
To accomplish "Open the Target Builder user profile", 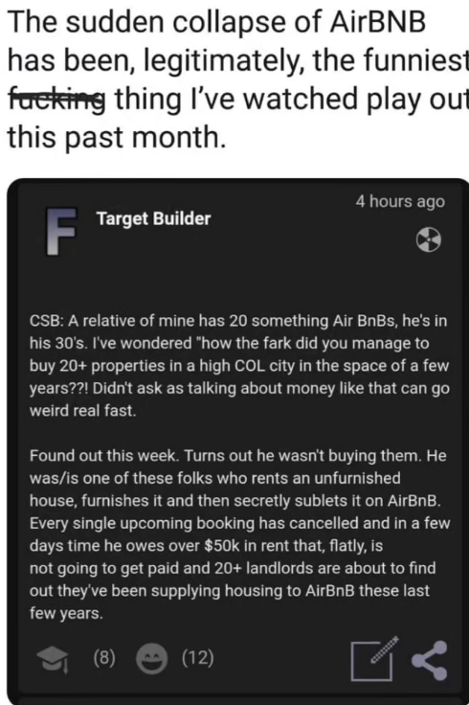I will coord(154,218).
